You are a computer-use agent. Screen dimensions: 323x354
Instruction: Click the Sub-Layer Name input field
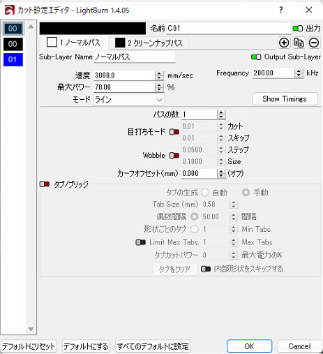coord(135,57)
